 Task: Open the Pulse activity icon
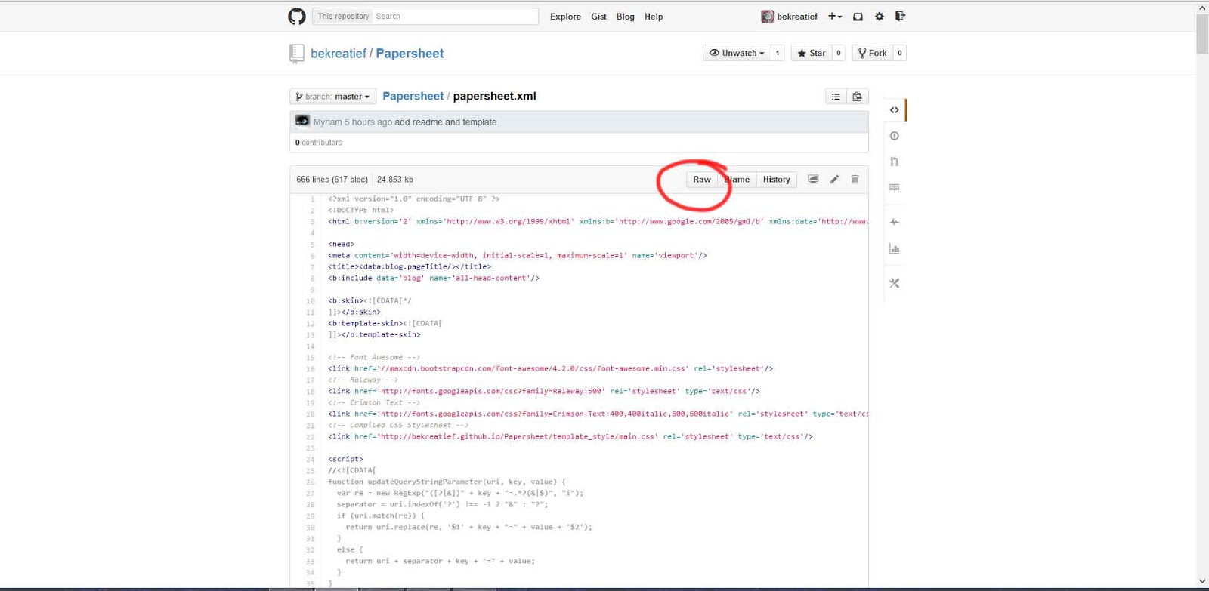click(x=895, y=222)
